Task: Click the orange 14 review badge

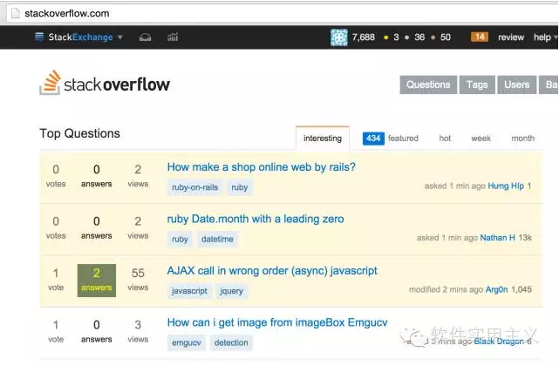Action: [480, 37]
